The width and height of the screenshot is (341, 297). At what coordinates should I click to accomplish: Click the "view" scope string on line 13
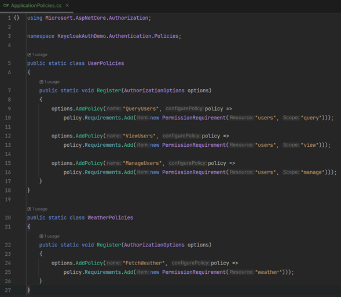tap(310, 145)
